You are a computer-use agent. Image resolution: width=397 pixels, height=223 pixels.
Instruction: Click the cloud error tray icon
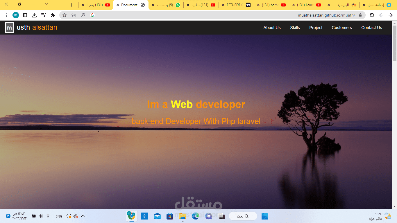point(76,216)
